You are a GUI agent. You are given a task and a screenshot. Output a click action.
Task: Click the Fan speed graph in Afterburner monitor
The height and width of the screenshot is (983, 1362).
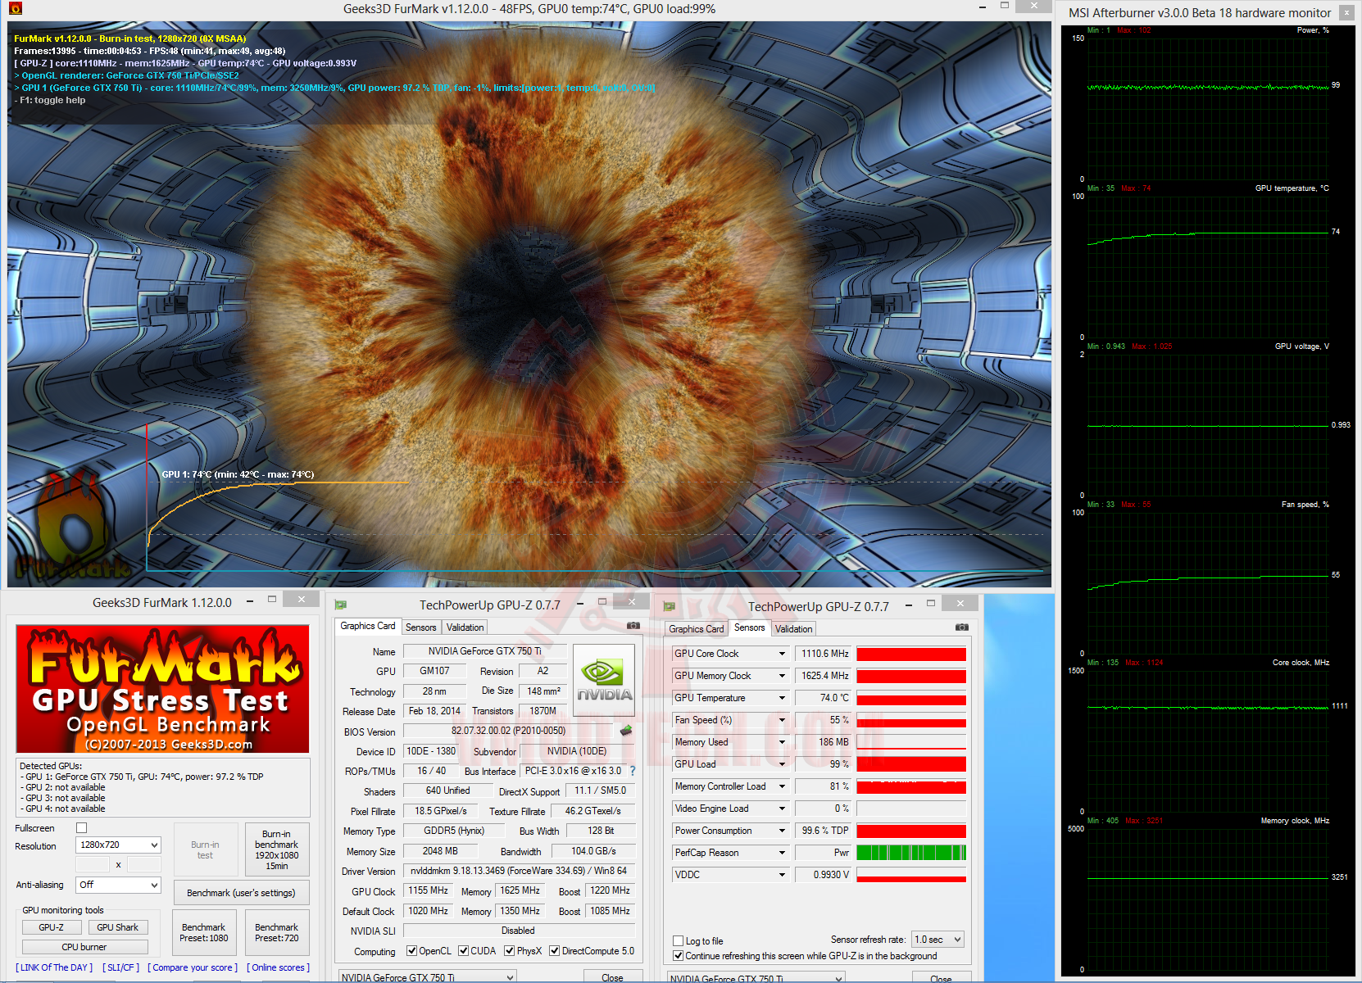click(x=1208, y=582)
